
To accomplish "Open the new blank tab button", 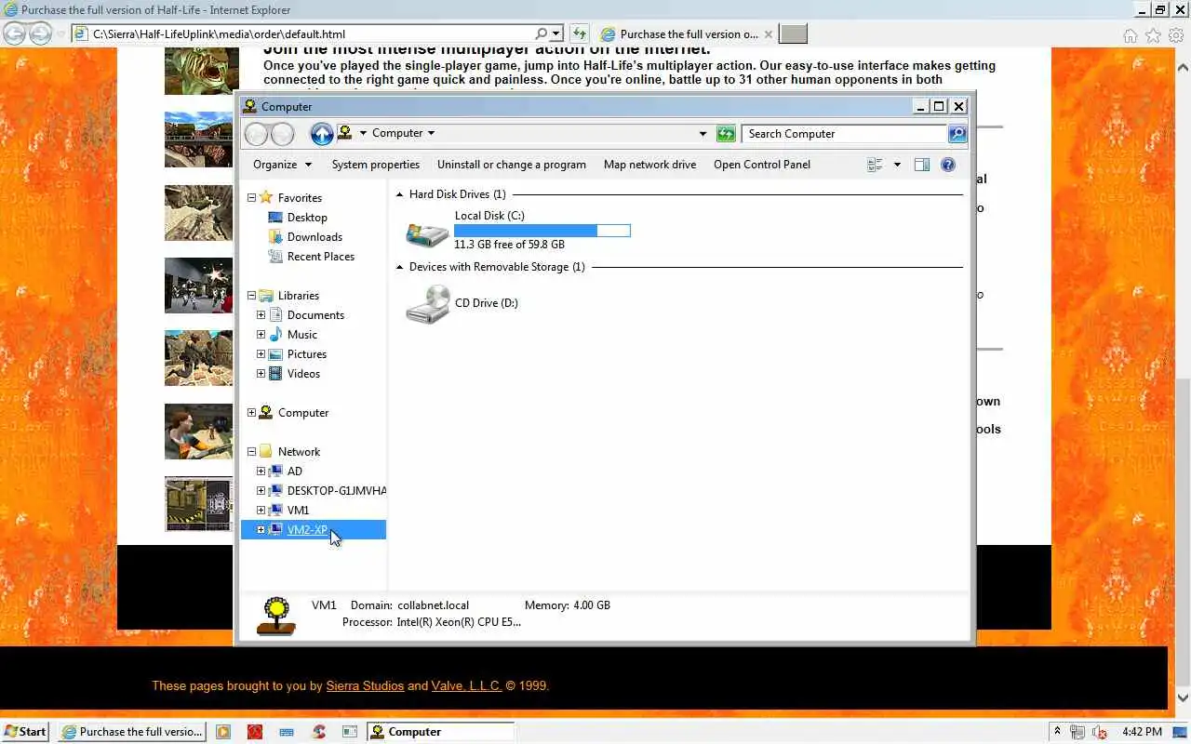I will pos(793,34).
